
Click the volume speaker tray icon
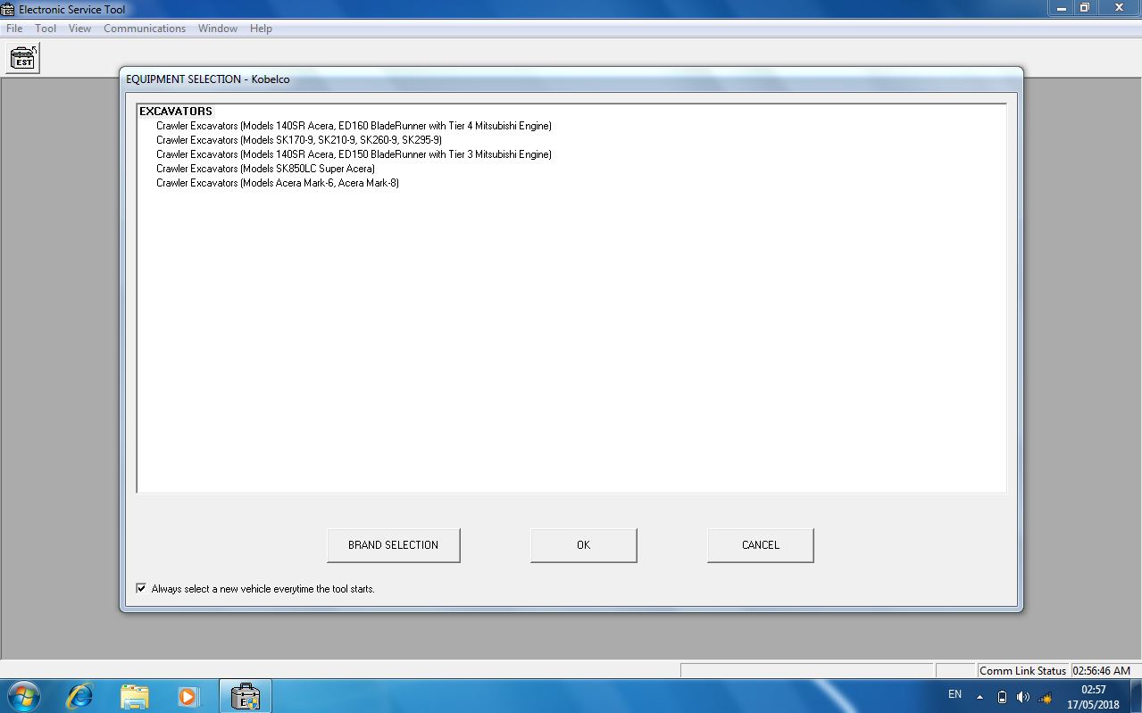[1023, 697]
